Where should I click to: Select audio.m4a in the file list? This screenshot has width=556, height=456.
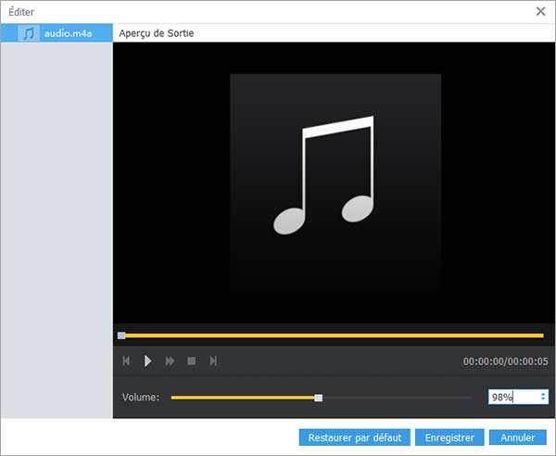(57, 33)
